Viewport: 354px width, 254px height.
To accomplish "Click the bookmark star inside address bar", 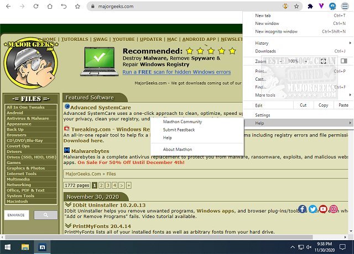I will click(296, 6).
